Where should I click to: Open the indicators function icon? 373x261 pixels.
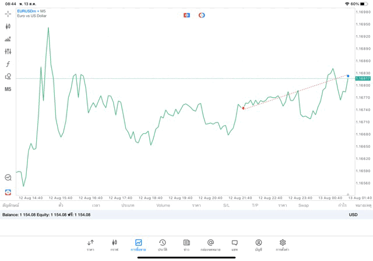8,64
